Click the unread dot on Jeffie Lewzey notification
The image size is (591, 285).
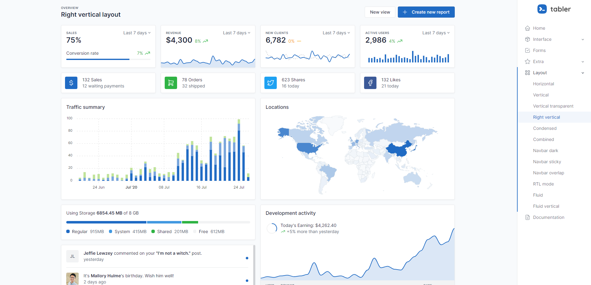[x=247, y=258]
